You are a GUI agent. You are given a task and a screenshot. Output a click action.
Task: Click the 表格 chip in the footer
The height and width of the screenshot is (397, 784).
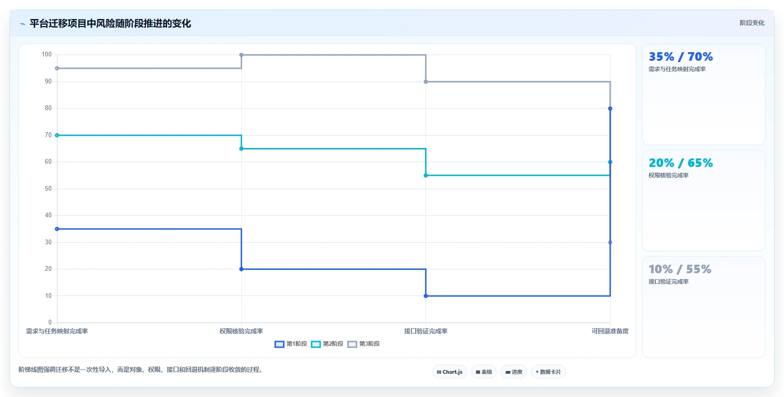[484, 372]
